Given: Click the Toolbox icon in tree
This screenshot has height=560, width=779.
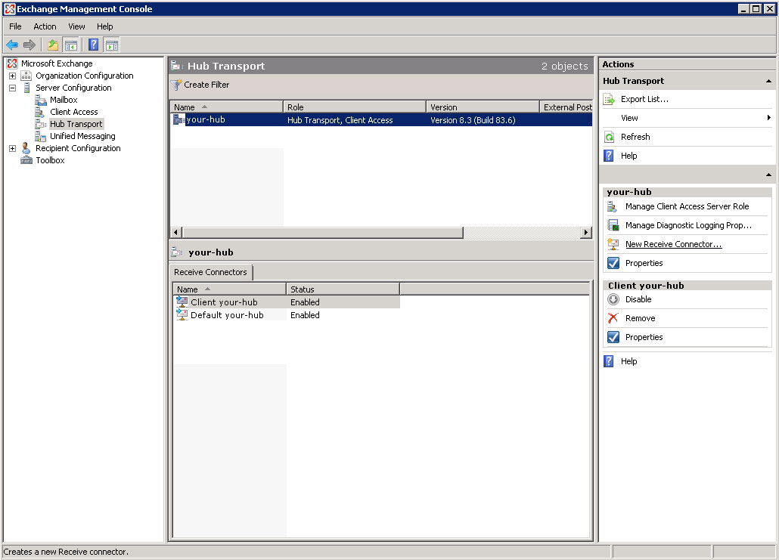Looking at the screenshot, I should pos(26,160).
